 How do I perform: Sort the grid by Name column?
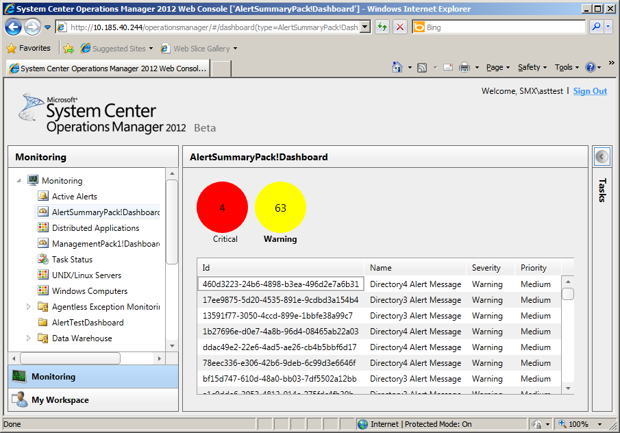(415, 268)
